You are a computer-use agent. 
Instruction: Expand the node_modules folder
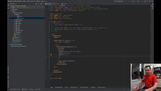tap(11, 8)
